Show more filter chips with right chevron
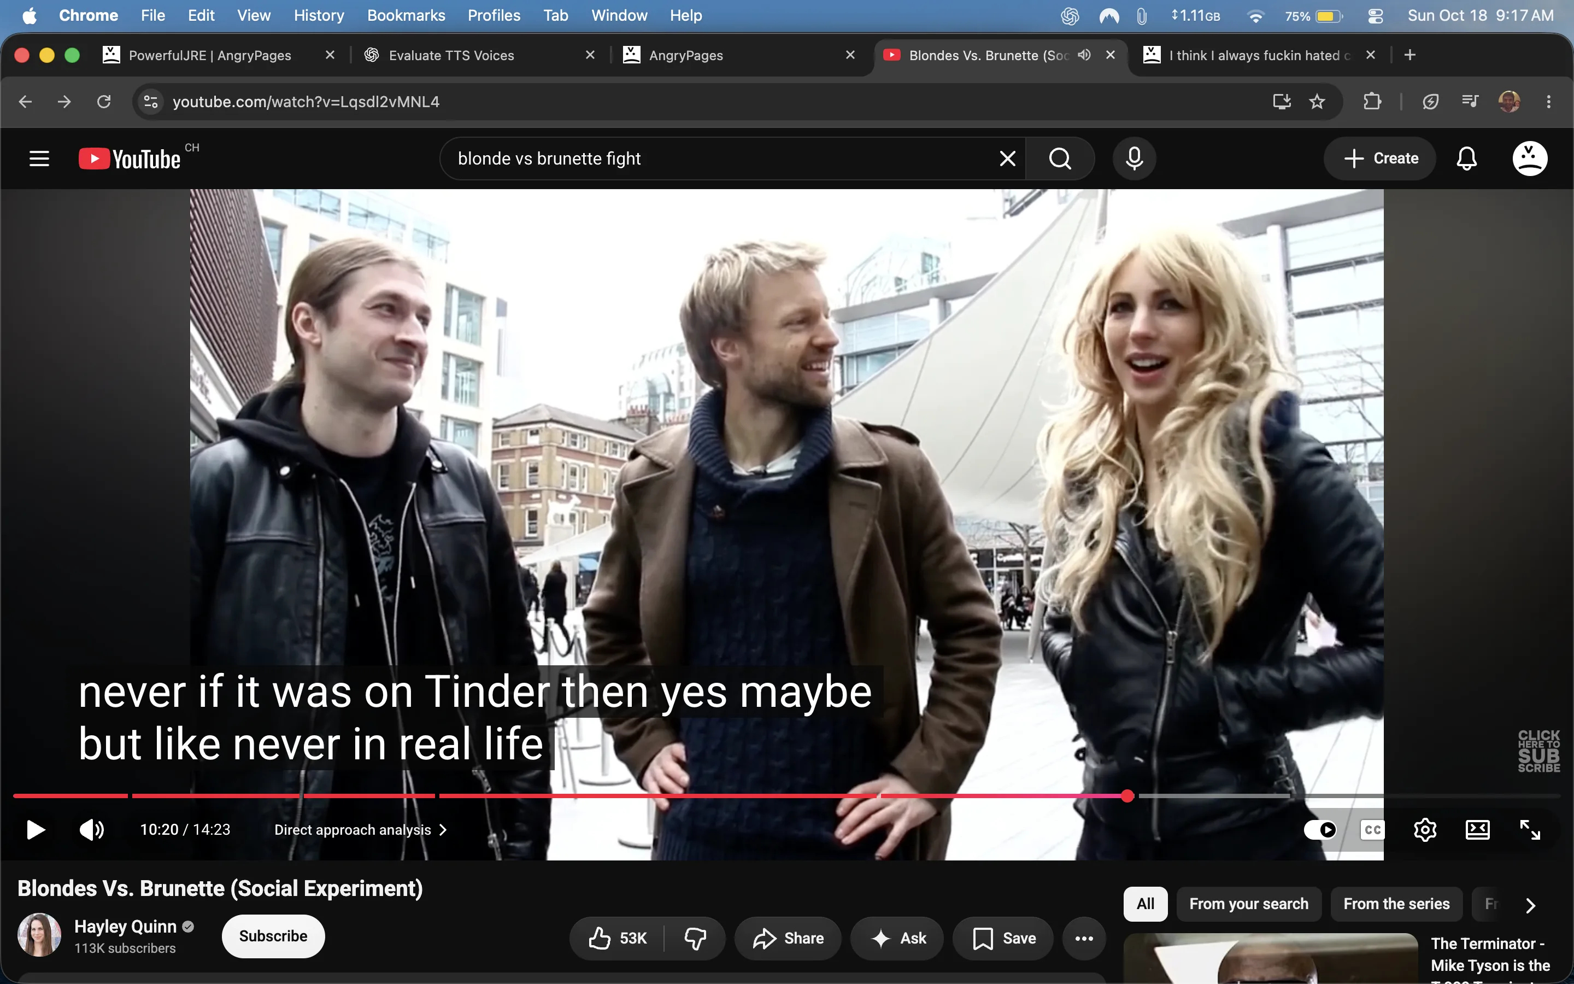Viewport: 1574px width, 984px height. (1530, 905)
